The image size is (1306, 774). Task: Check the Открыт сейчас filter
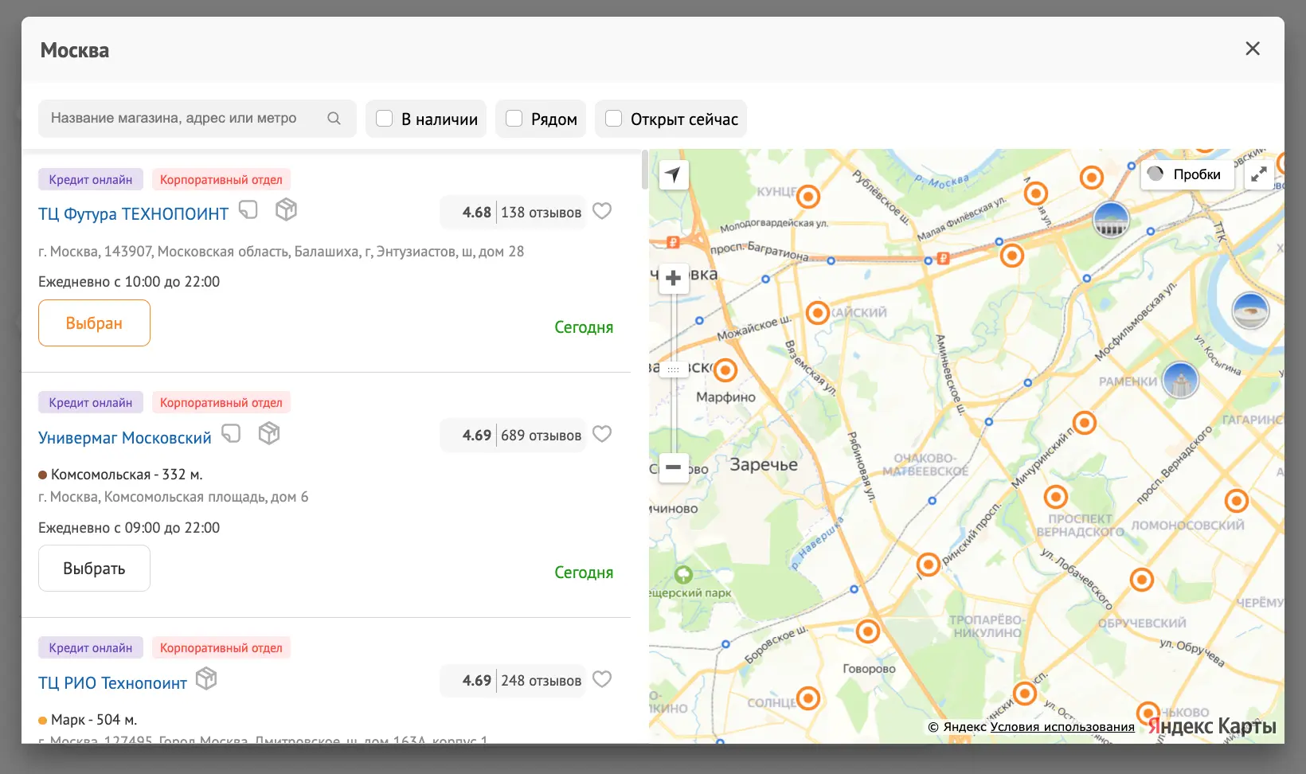coord(614,119)
